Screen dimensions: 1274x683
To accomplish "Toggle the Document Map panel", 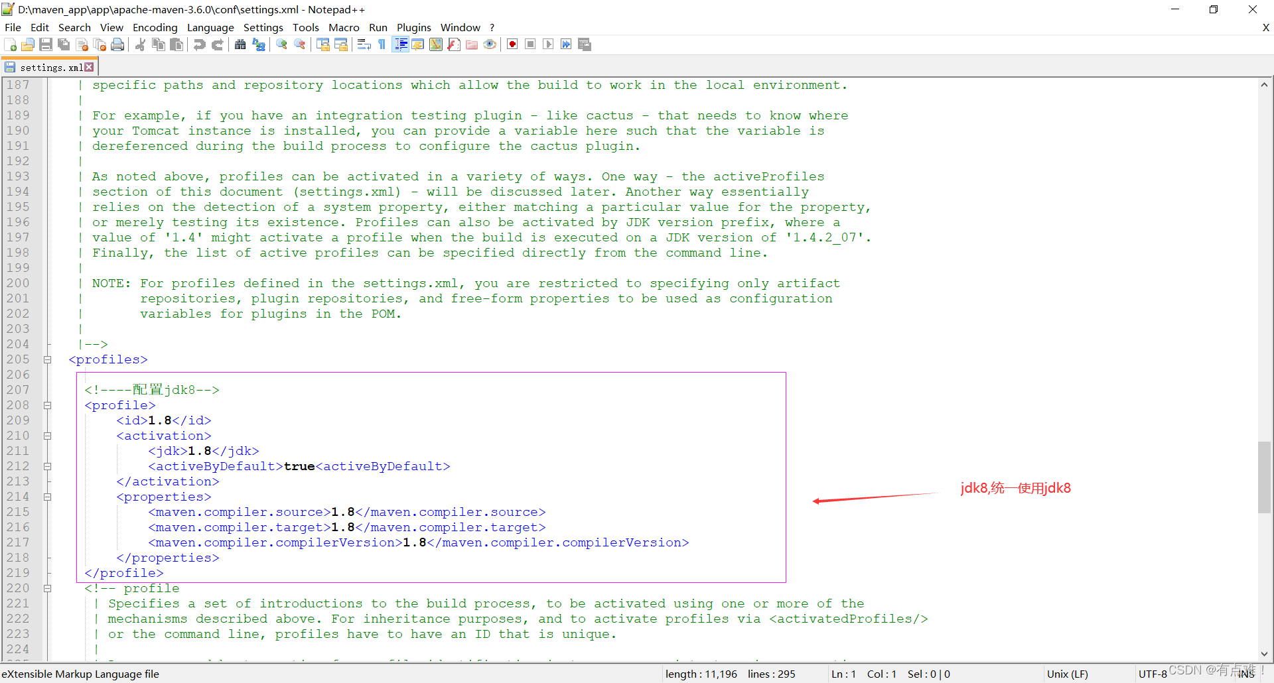I will click(436, 44).
